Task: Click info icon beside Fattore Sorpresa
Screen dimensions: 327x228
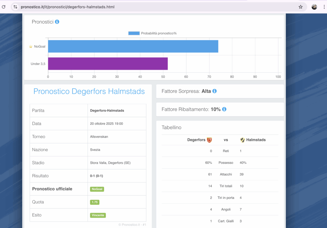Action: (x=215, y=91)
